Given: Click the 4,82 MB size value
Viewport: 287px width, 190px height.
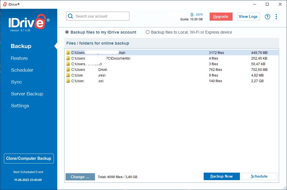Looking at the screenshot, I should pos(257,75).
